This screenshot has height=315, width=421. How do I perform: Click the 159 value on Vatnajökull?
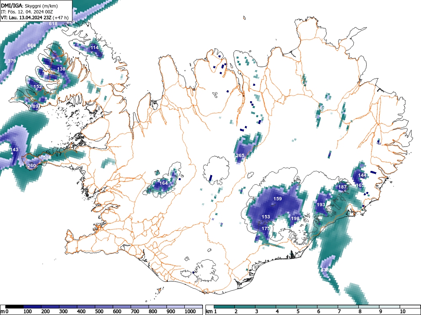pyautogui.click(x=277, y=199)
